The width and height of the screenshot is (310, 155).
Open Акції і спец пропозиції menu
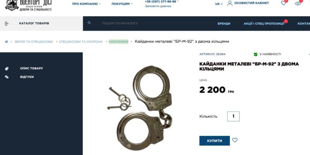click(x=264, y=24)
